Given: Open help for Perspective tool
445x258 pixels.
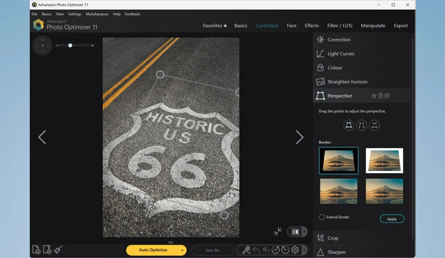Looking at the screenshot, I should (381, 96).
